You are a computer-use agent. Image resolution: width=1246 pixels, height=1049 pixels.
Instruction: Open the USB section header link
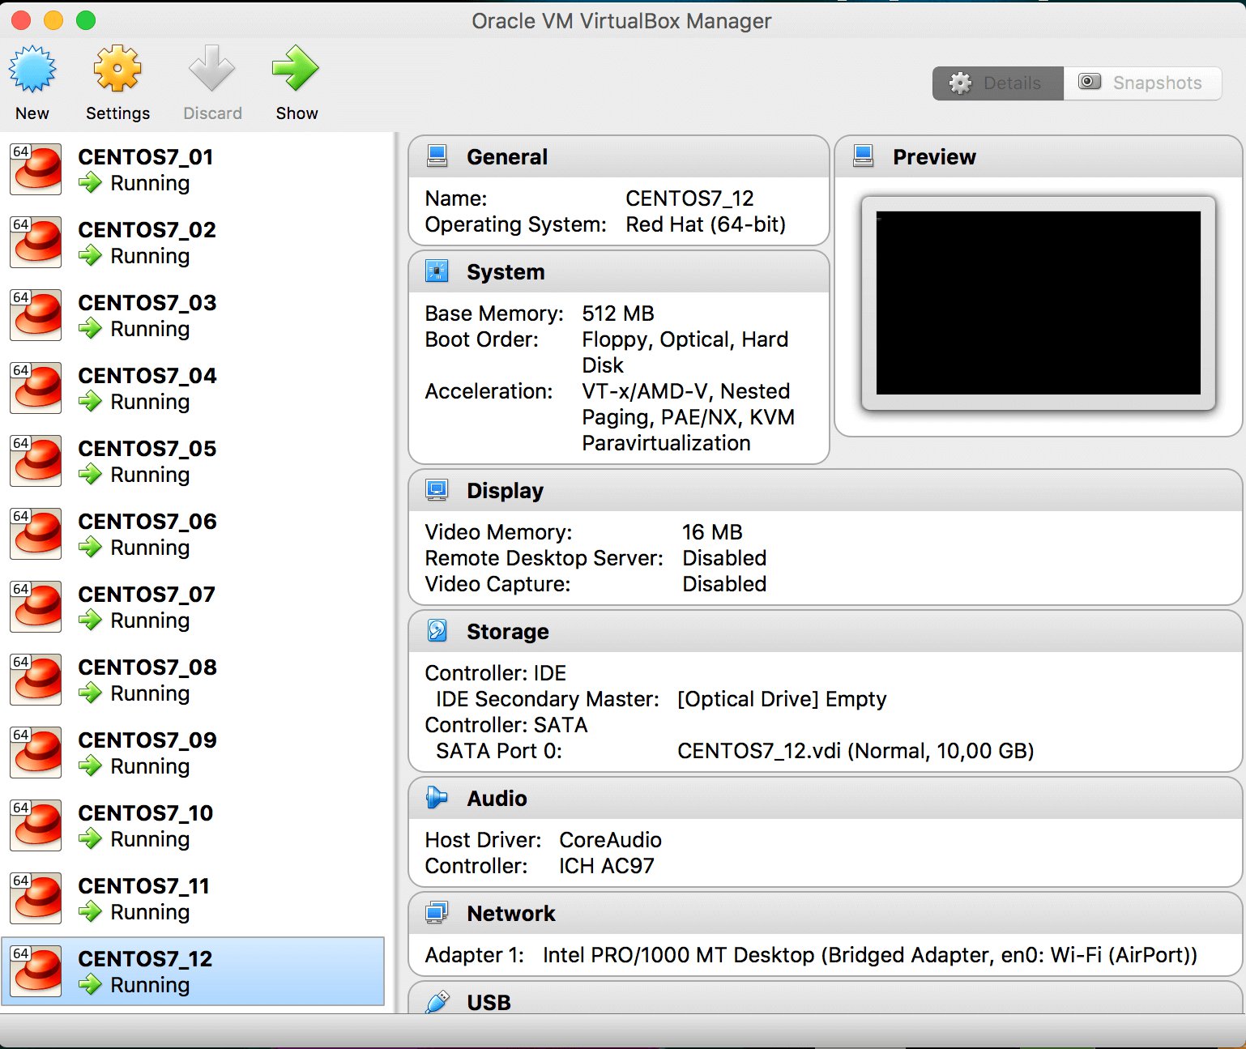(x=489, y=1003)
